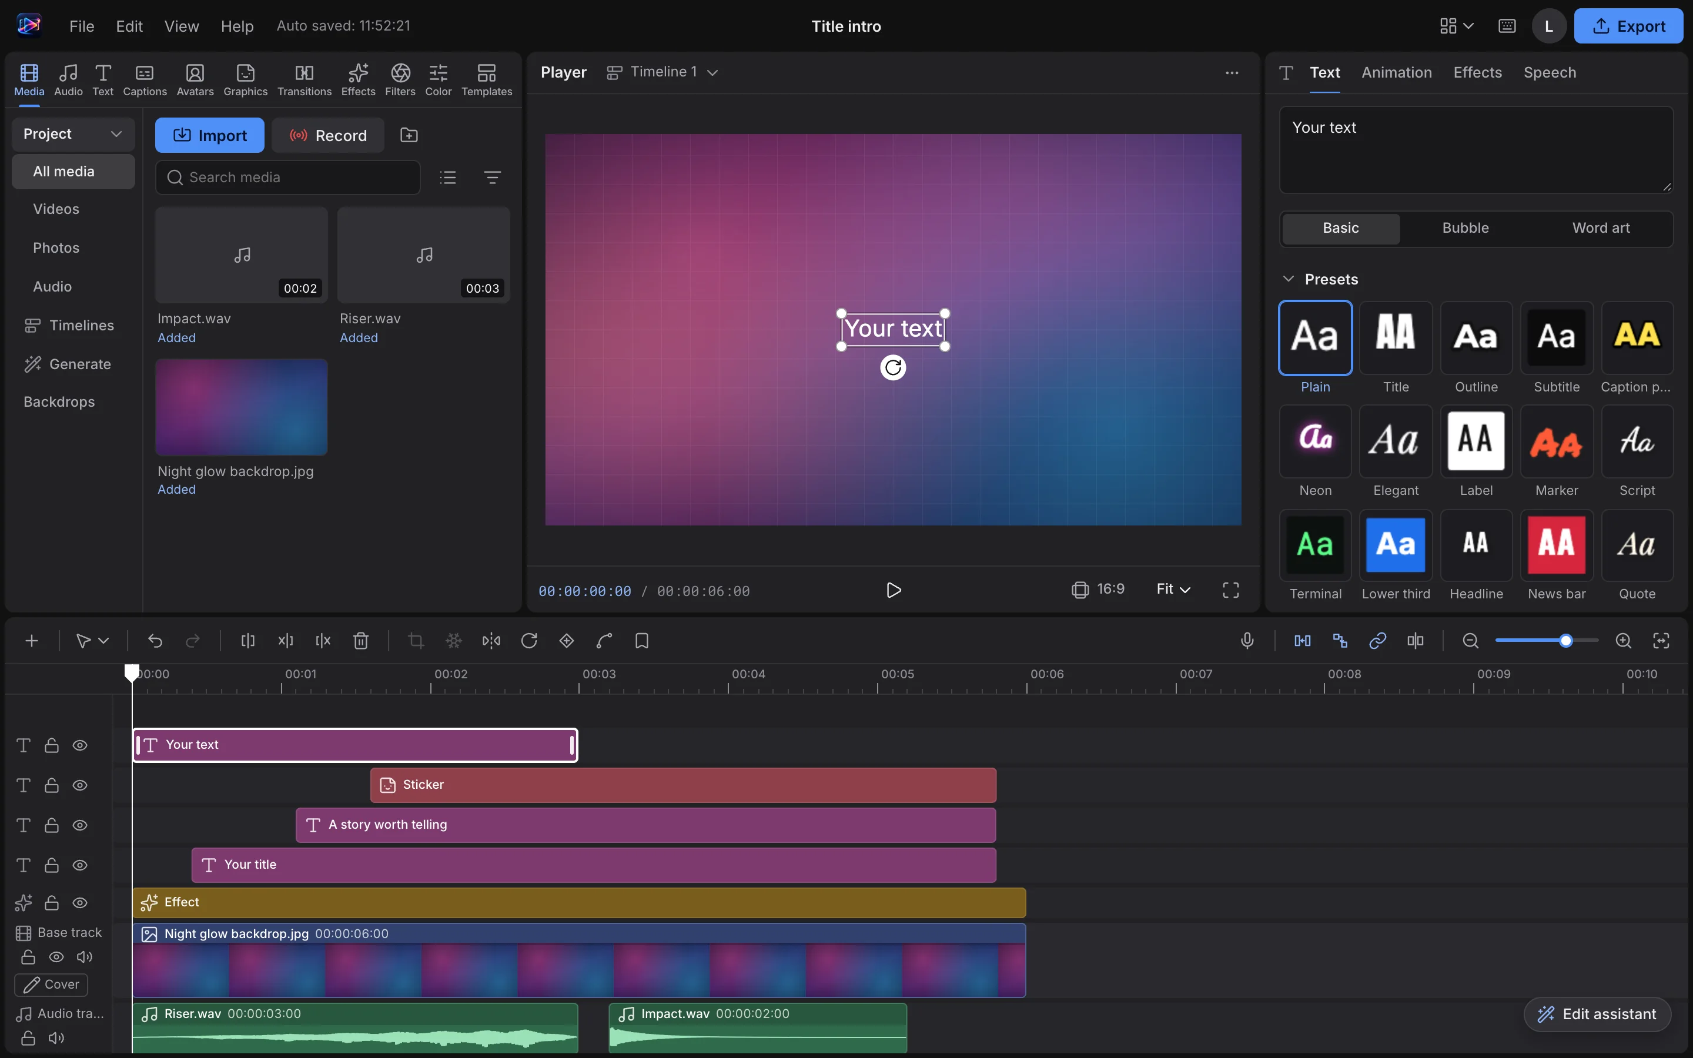
Task: Expand the Project dropdown
Action: click(73, 133)
